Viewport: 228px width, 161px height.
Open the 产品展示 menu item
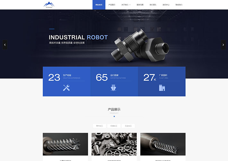click(x=112, y=5)
